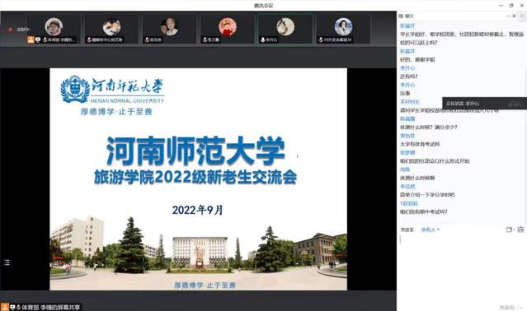This screenshot has width=527, height=311.
Task: Click the '正在讲话: 李开心' speaking notification
Action: pyautogui.click(x=484, y=104)
